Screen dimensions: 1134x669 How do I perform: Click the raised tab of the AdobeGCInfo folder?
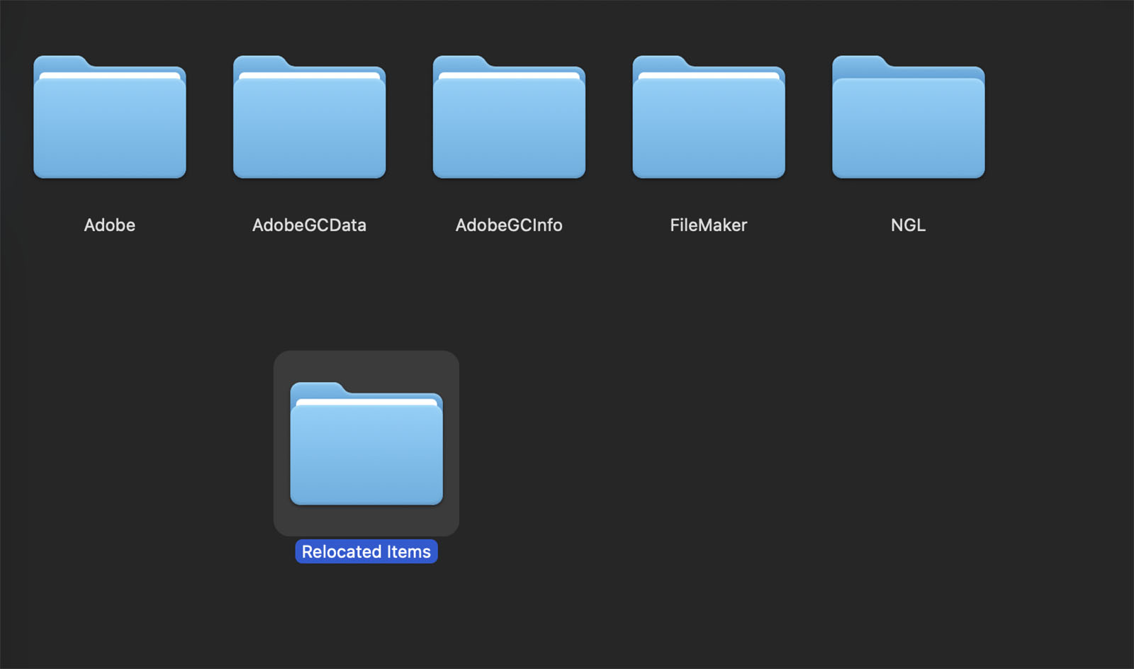[x=460, y=62]
